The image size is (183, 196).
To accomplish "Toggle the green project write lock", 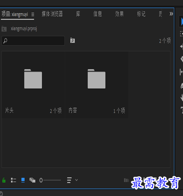I will coord(4,180).
